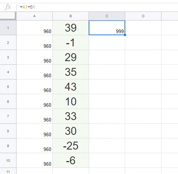Select column B header
This screenshot has height=174, width=178.
click(71, 16)
